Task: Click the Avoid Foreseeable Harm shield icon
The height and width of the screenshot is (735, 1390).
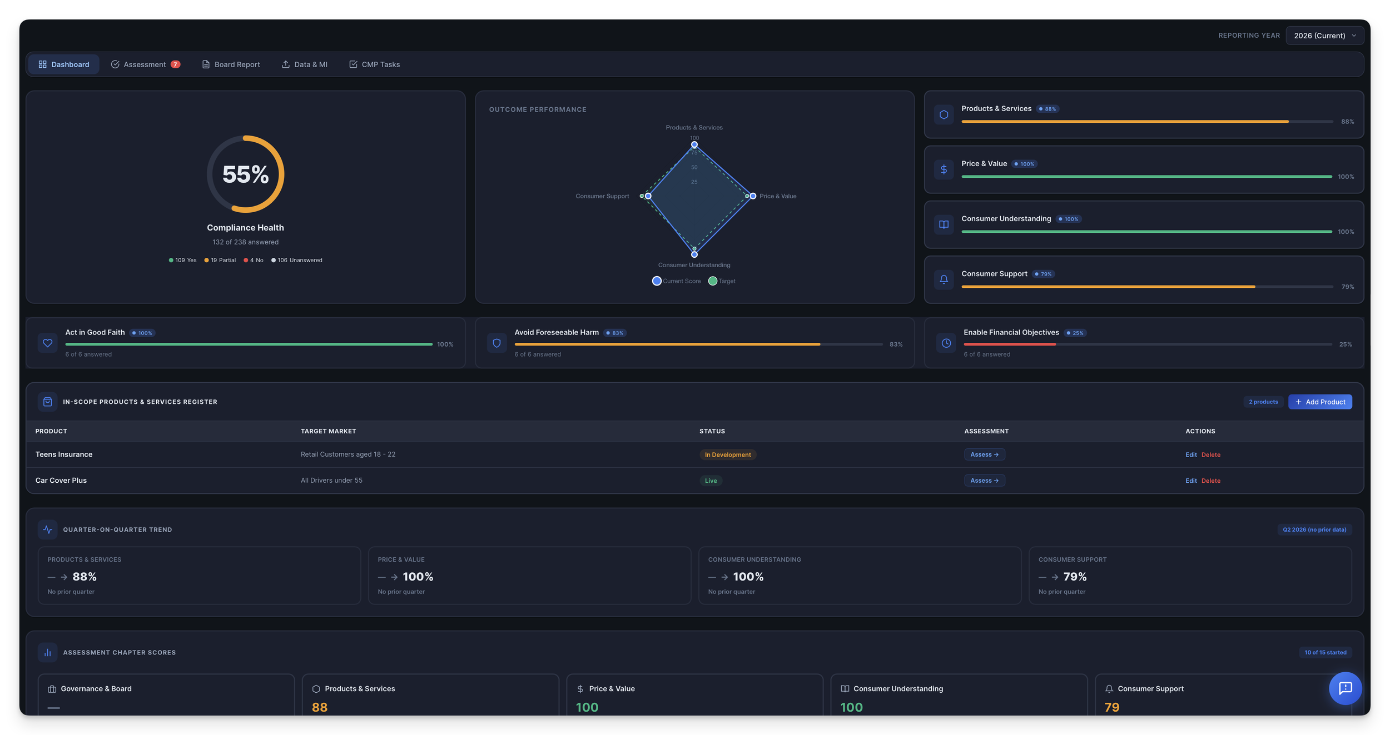Action: coord(497,343)
